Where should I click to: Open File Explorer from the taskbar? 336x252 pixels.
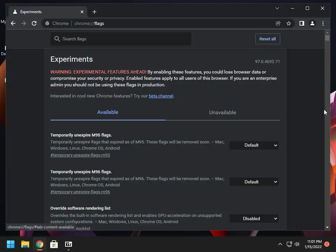coord(25,244)
